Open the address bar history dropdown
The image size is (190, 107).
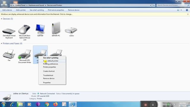pyautogui.click(x=151, y=5)
